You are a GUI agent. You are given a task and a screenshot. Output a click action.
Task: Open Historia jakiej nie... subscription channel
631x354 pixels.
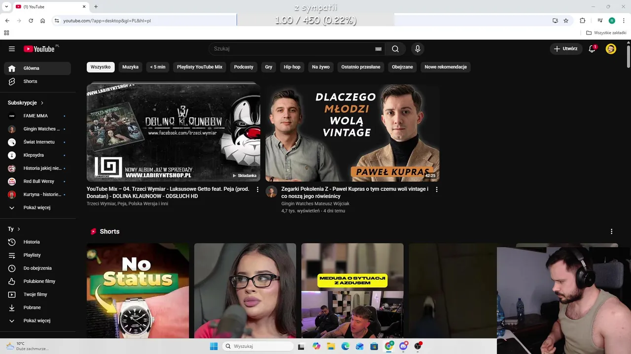point(37,168)
